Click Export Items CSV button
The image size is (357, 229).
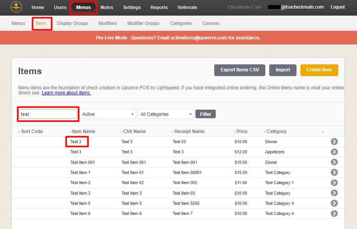pyautogui.click(x=240, y=70)
